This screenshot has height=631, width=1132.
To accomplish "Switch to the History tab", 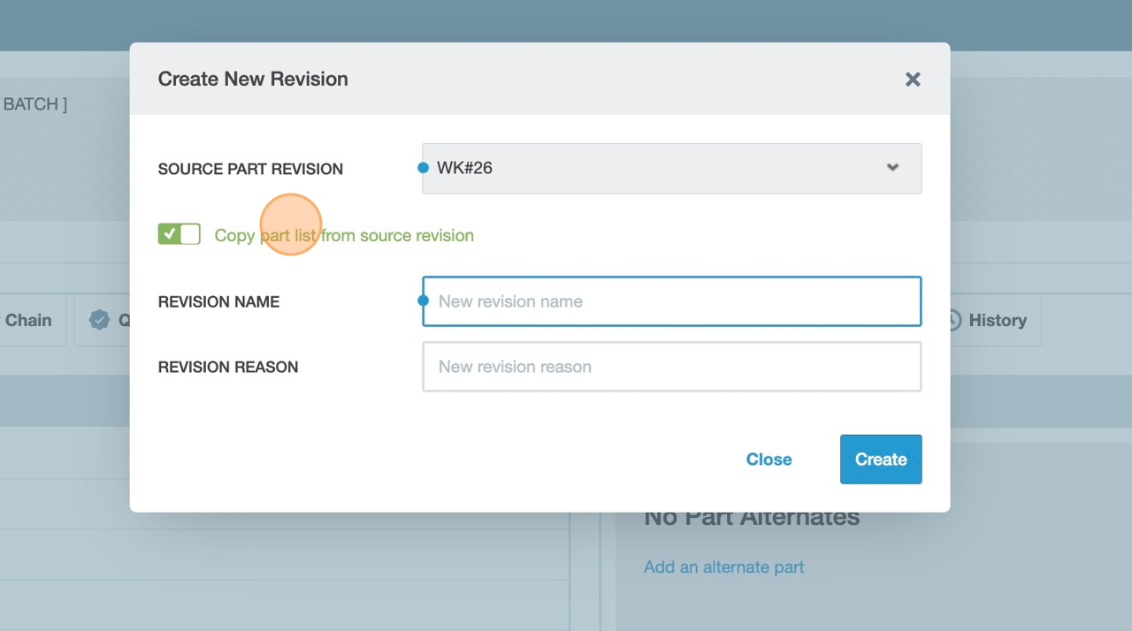I will 996,320.
